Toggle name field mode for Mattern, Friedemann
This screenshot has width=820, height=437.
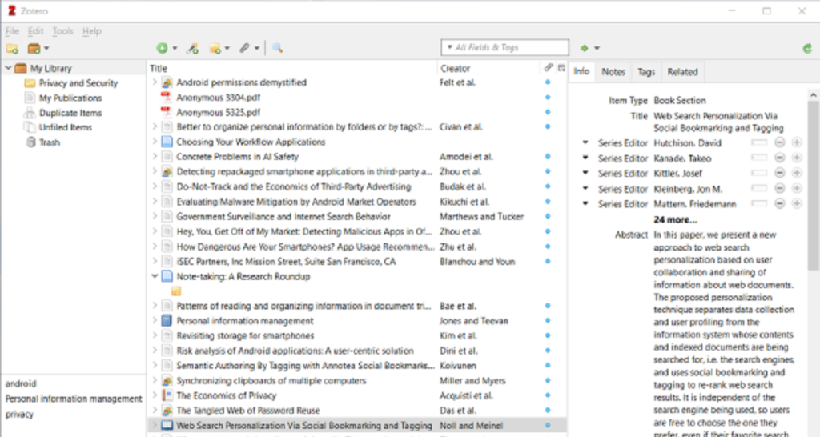point(758,204)
